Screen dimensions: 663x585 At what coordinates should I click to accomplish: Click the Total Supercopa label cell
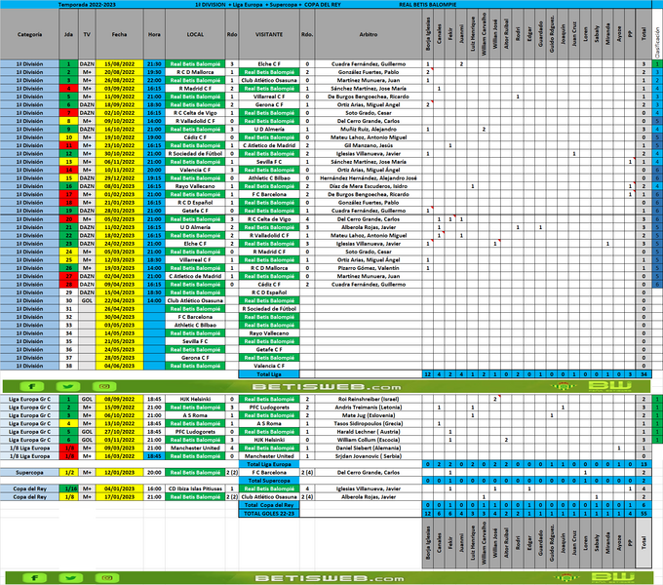269,481
